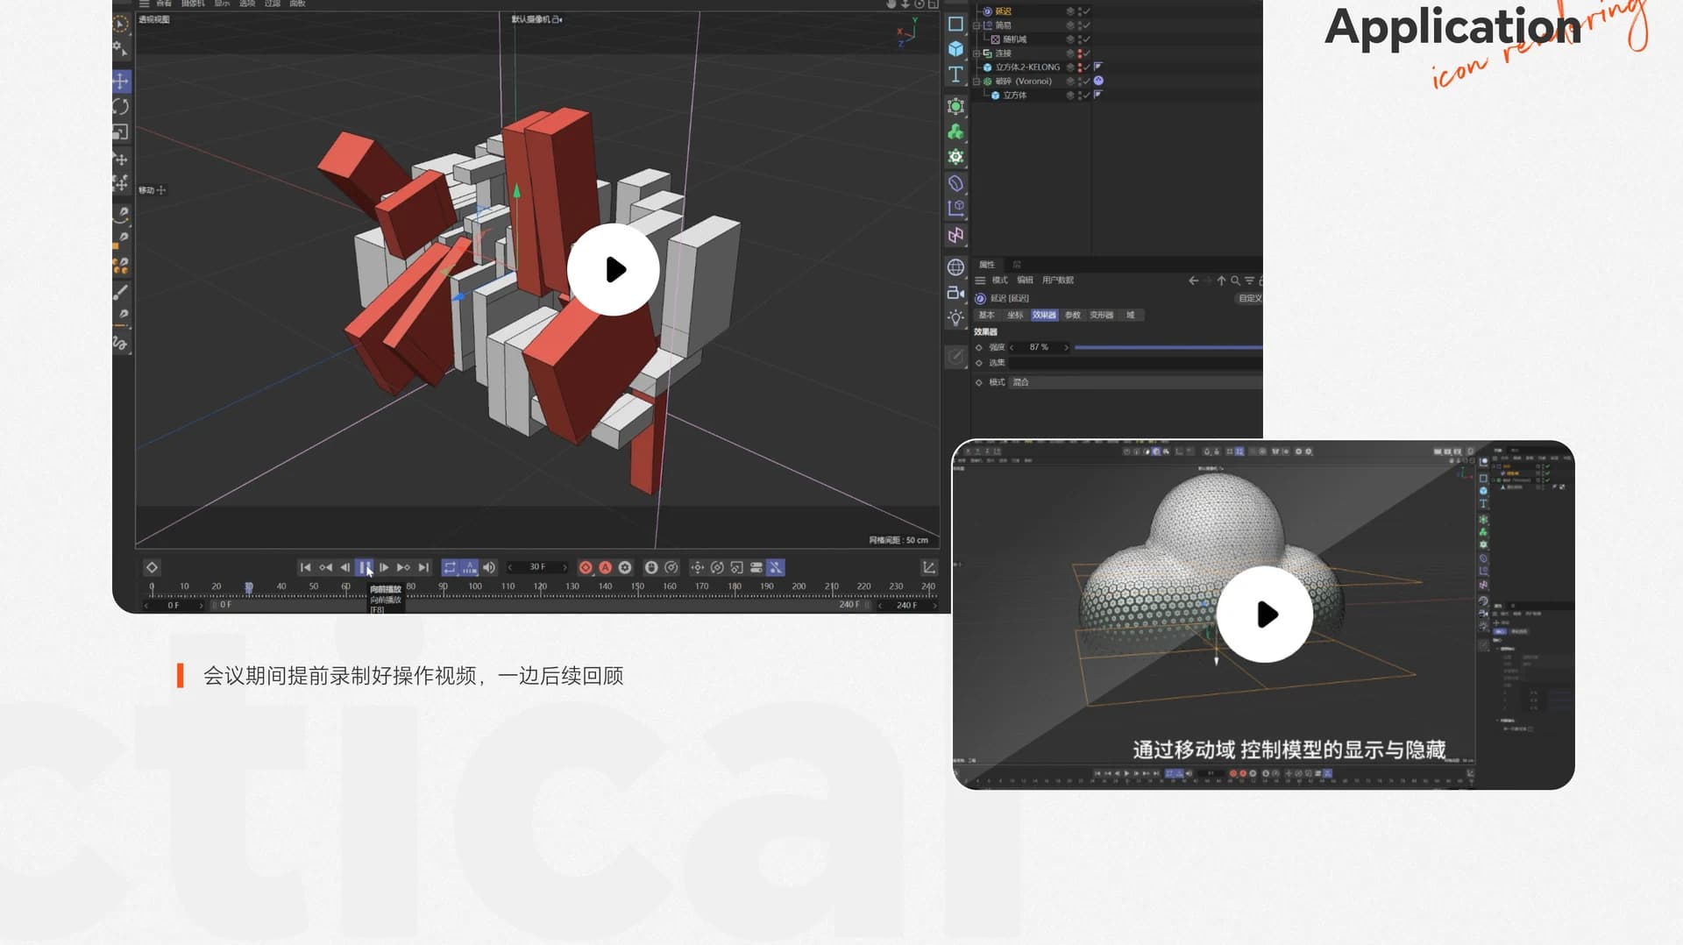
Task: Select the Scale tool in left toolbar
Action: [x=122, y=132]
